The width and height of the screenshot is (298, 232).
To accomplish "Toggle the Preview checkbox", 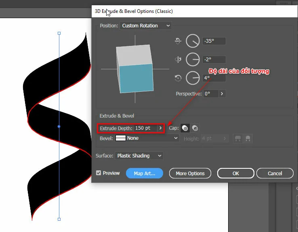I will [x=99, y=173].
